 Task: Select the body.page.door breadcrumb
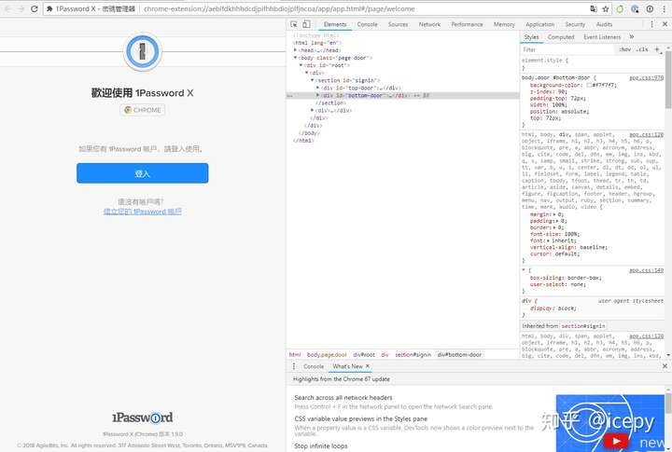click(327, 355)
